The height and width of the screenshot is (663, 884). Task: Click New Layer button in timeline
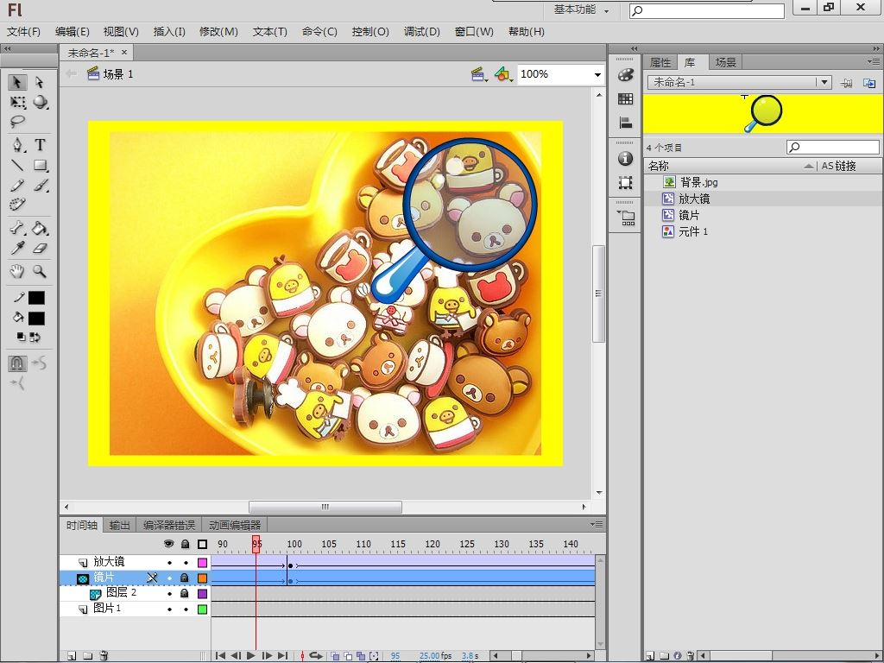click(x=72, y=656)
